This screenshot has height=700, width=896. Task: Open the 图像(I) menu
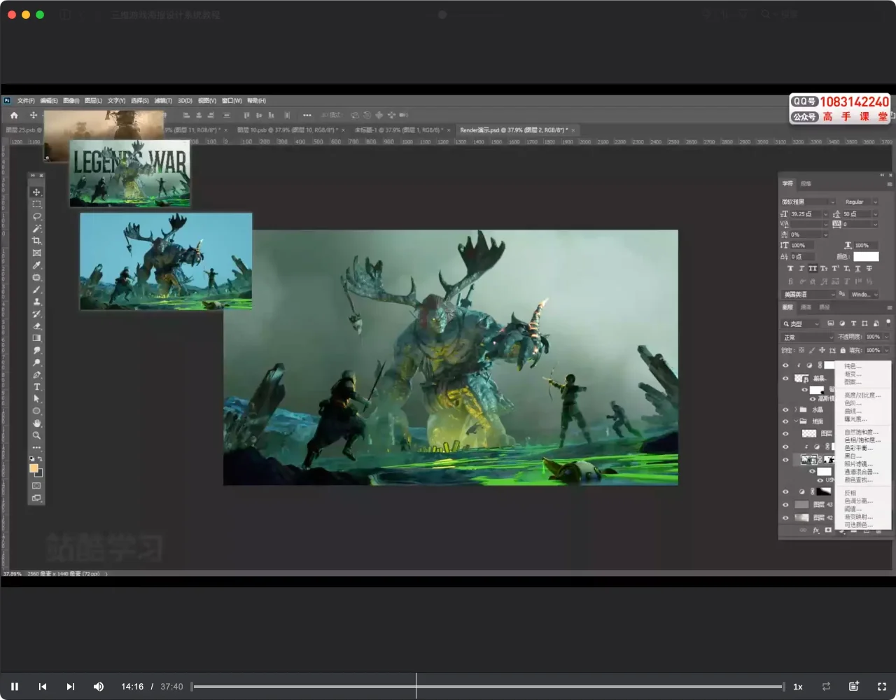point(71,101)
